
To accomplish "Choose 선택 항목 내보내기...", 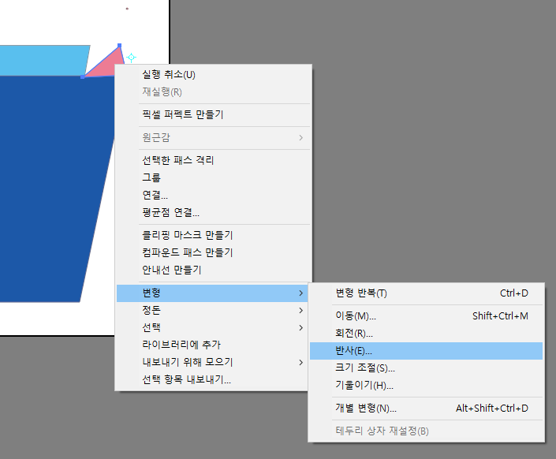I will pyautogui.click(x=213, y=379).
